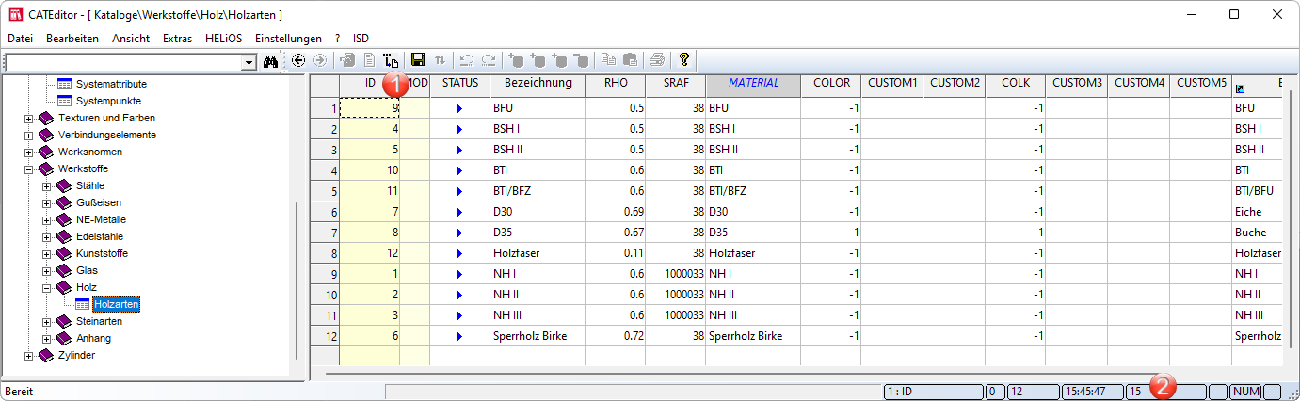Select the Steinarten tree item
Screen dimensions: 1300x401
click(100, 321)
